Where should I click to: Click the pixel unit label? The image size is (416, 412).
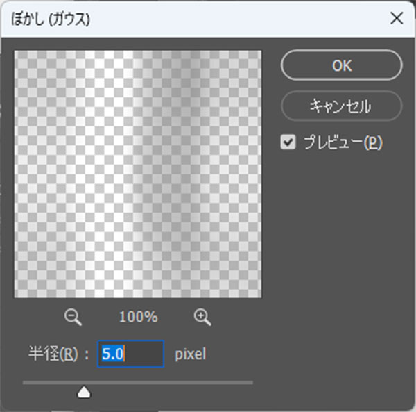click(191, 354)
